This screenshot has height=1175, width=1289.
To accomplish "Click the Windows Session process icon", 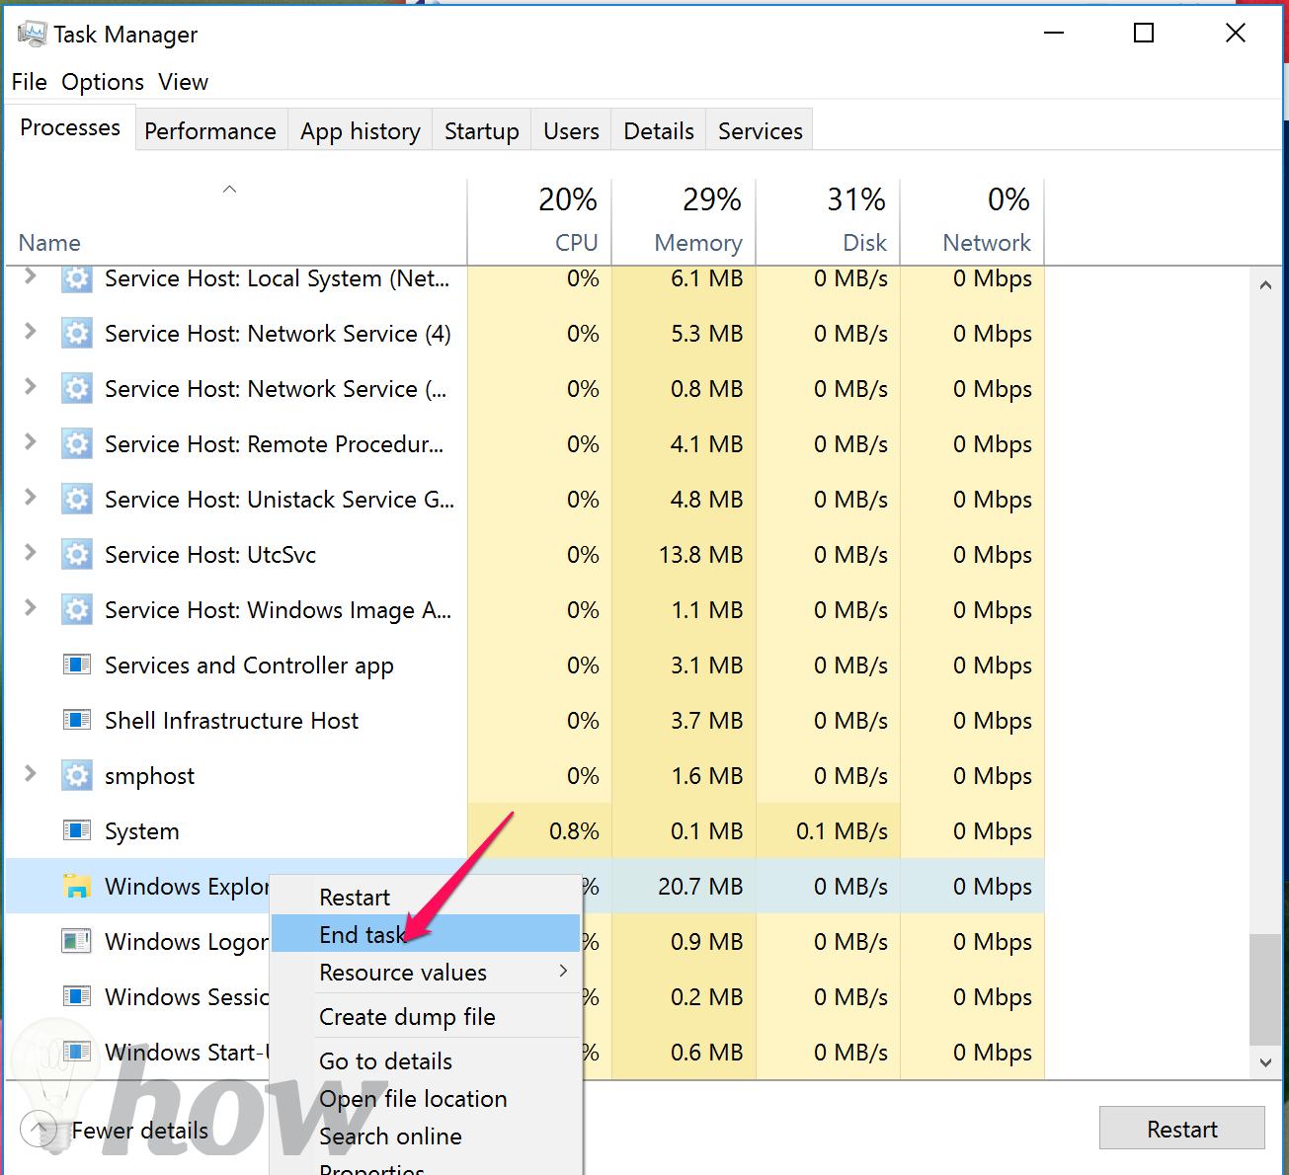I will coord(77,996).
